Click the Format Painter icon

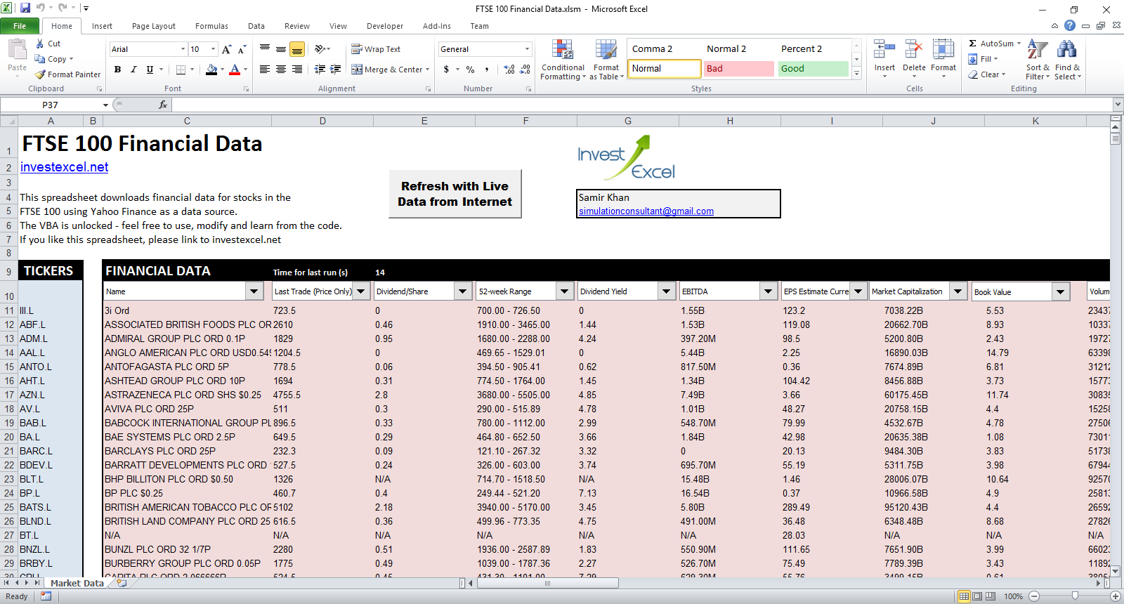pos(41,74)
